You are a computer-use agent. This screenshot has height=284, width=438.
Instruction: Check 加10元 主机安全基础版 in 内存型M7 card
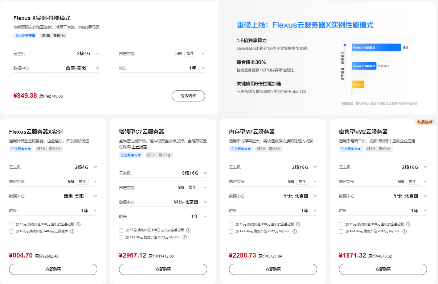[x=231, y=224]
